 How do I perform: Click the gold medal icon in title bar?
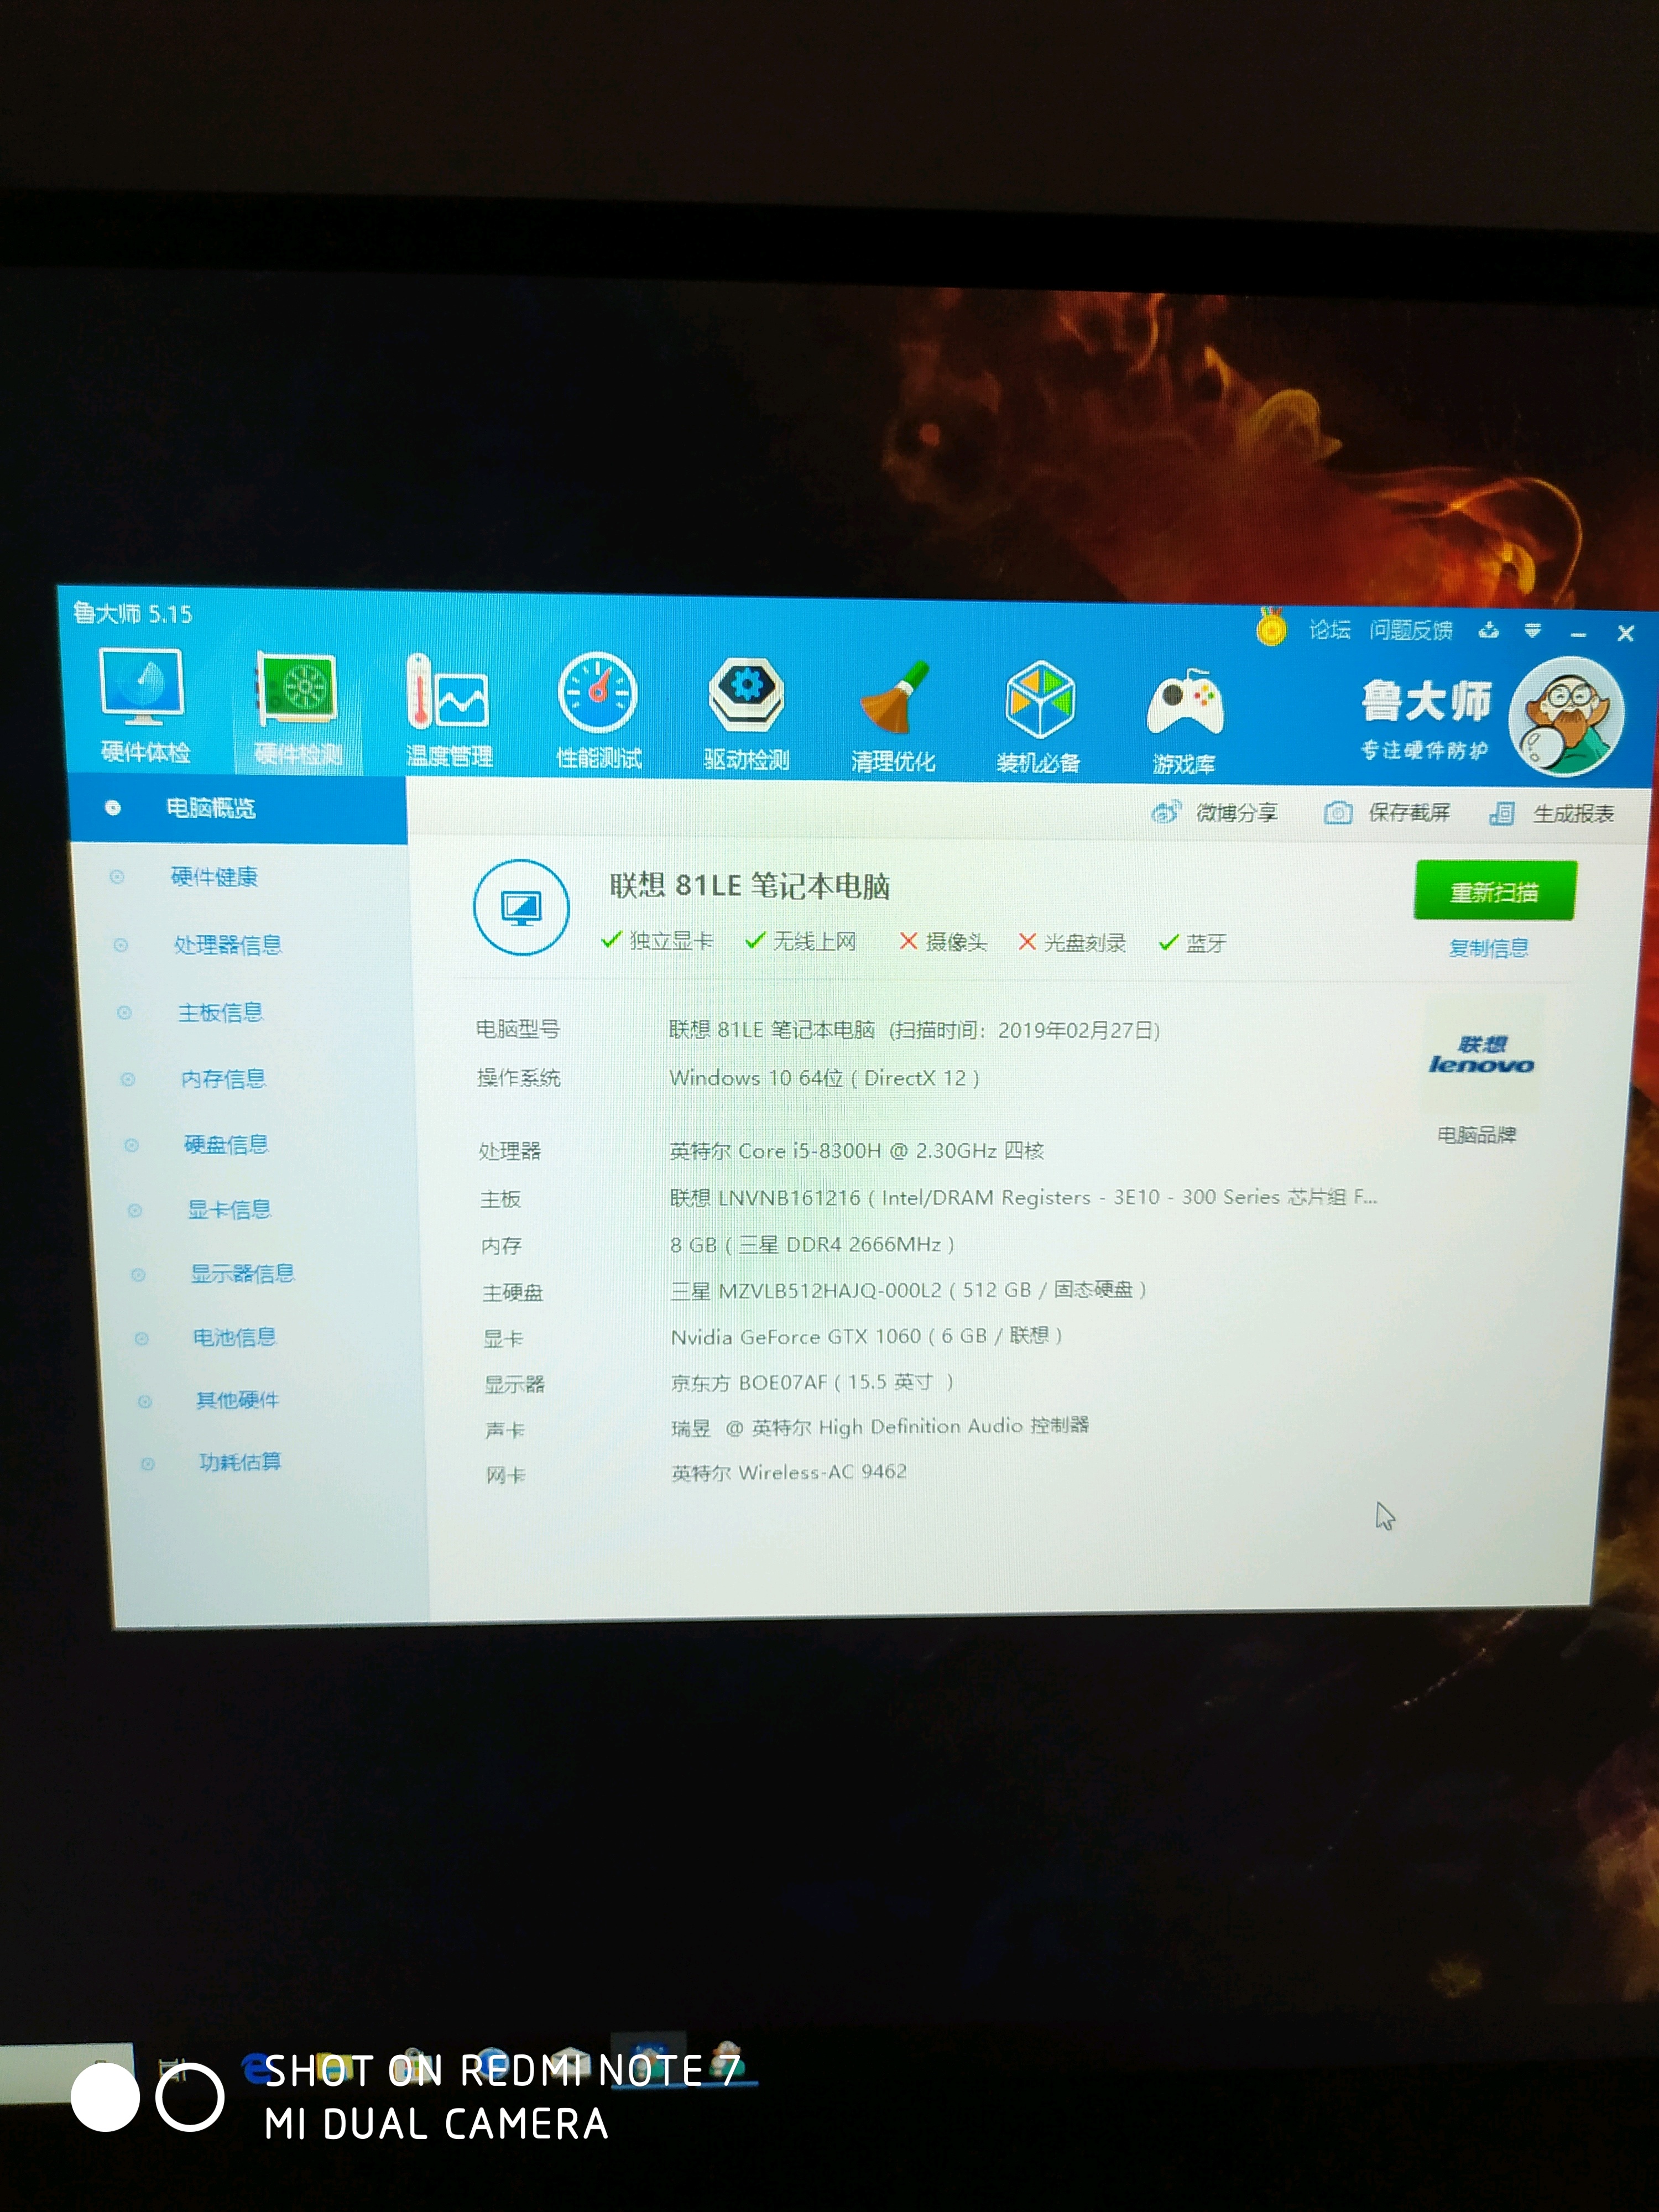point(1271,629)
